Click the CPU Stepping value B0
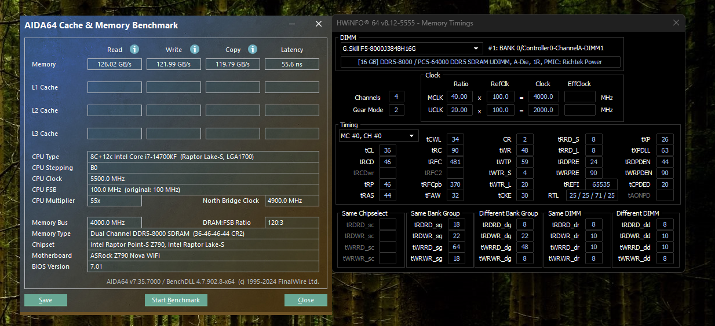 coord(203,168)
